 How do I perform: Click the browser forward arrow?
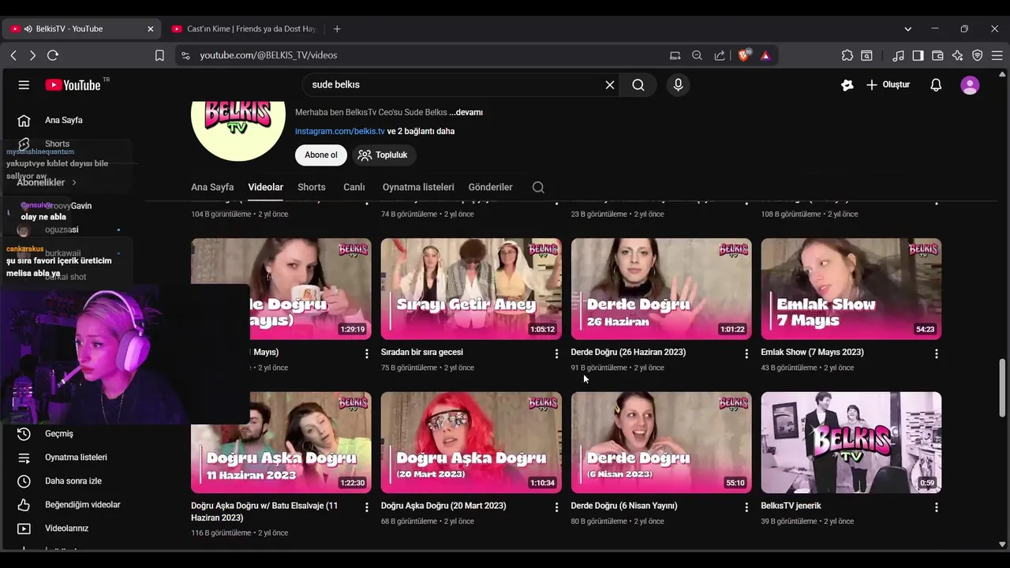coord(32,55)
